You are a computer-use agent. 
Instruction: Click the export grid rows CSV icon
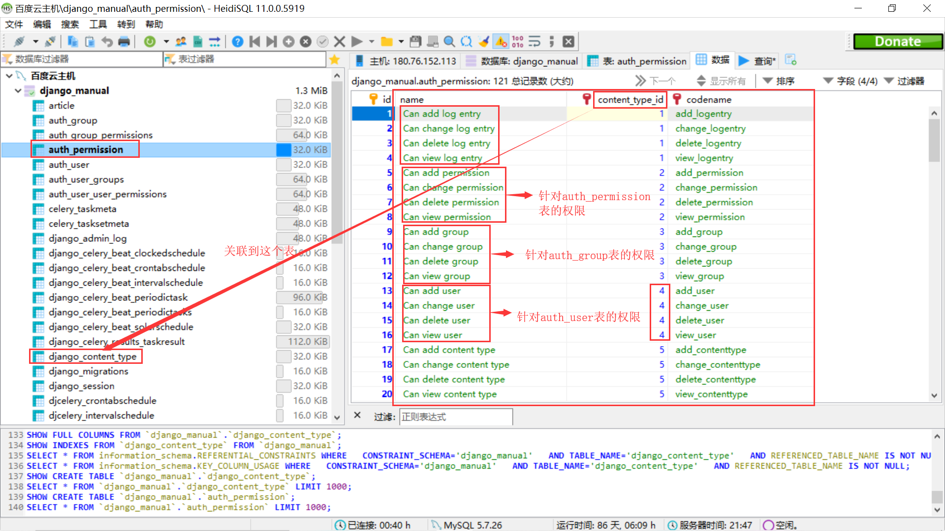pos(198,42)
